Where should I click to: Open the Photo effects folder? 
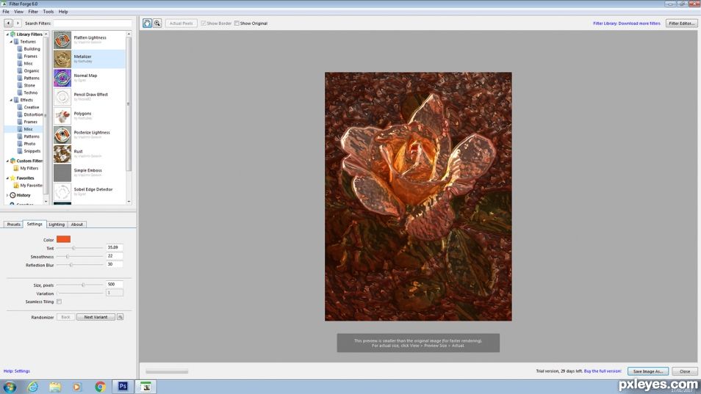[26, 144]
